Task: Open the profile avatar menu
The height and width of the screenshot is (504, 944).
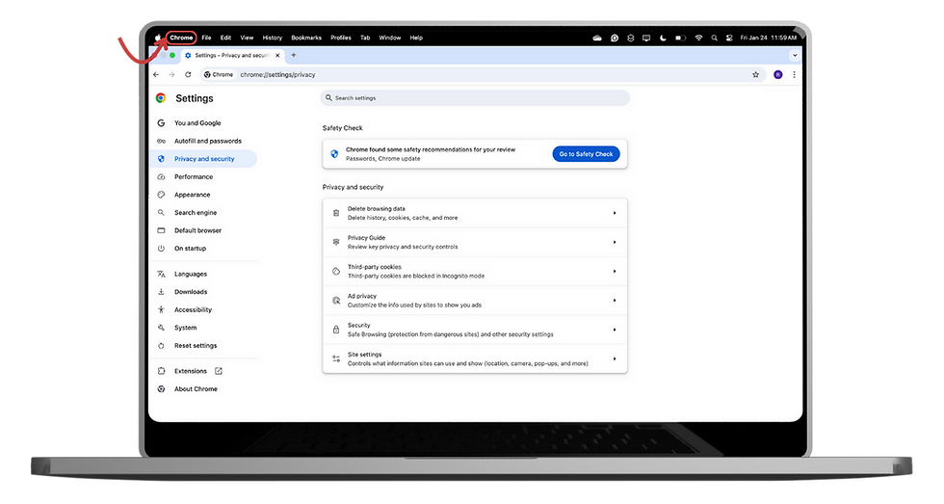Action: (x=778, y=74)
